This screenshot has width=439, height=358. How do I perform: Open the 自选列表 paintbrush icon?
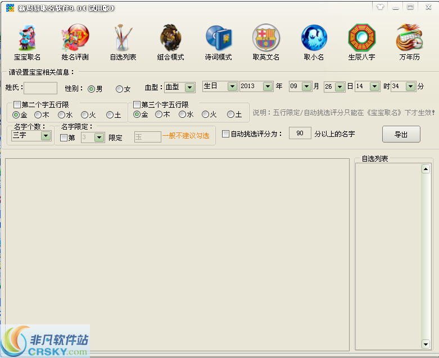[x=123, y=38]
